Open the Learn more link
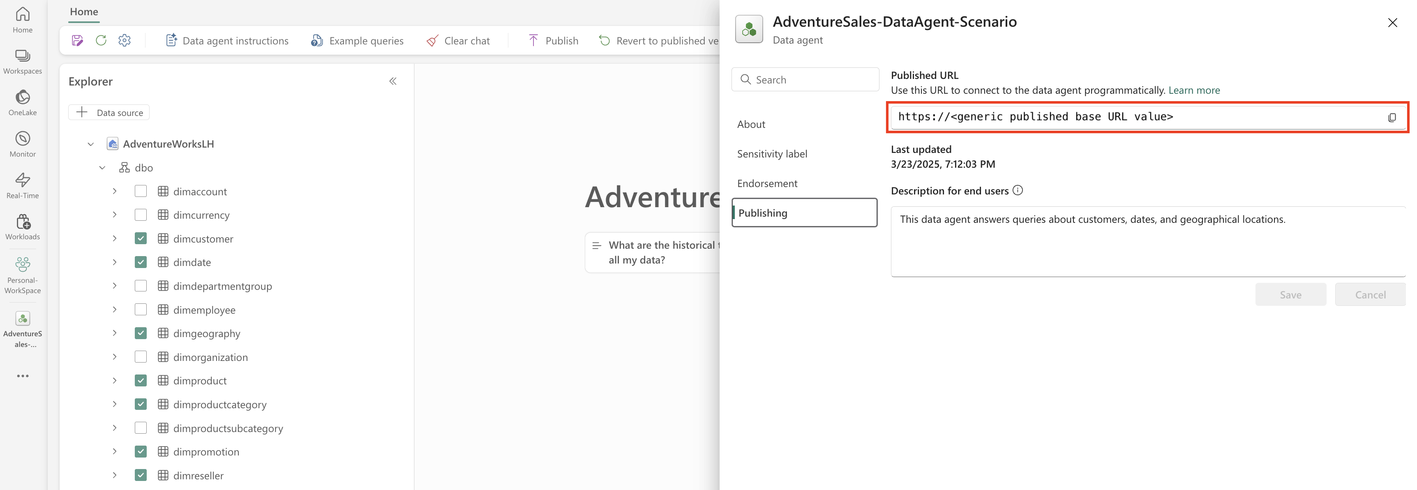 1194,90
